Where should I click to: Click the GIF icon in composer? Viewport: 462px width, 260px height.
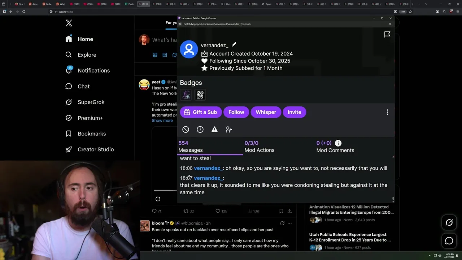[x=165, y=55]
